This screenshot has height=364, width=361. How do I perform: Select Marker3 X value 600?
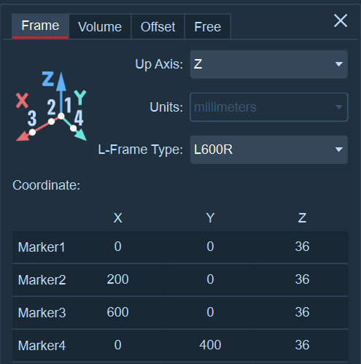pyautogui.click(x=117, y=312)
